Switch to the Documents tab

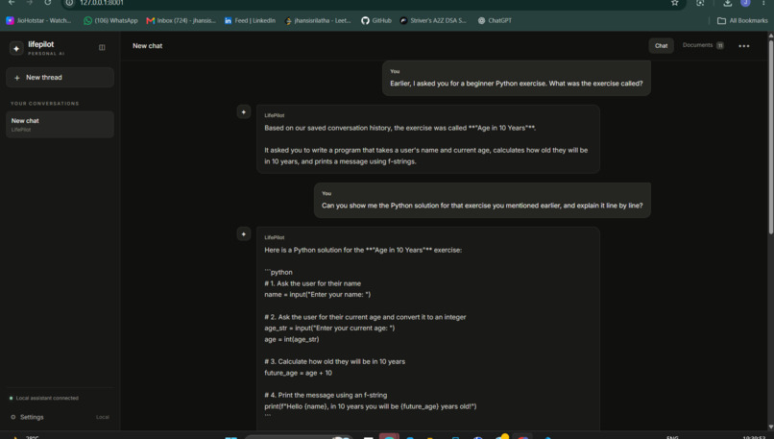(x=697, y=45)
